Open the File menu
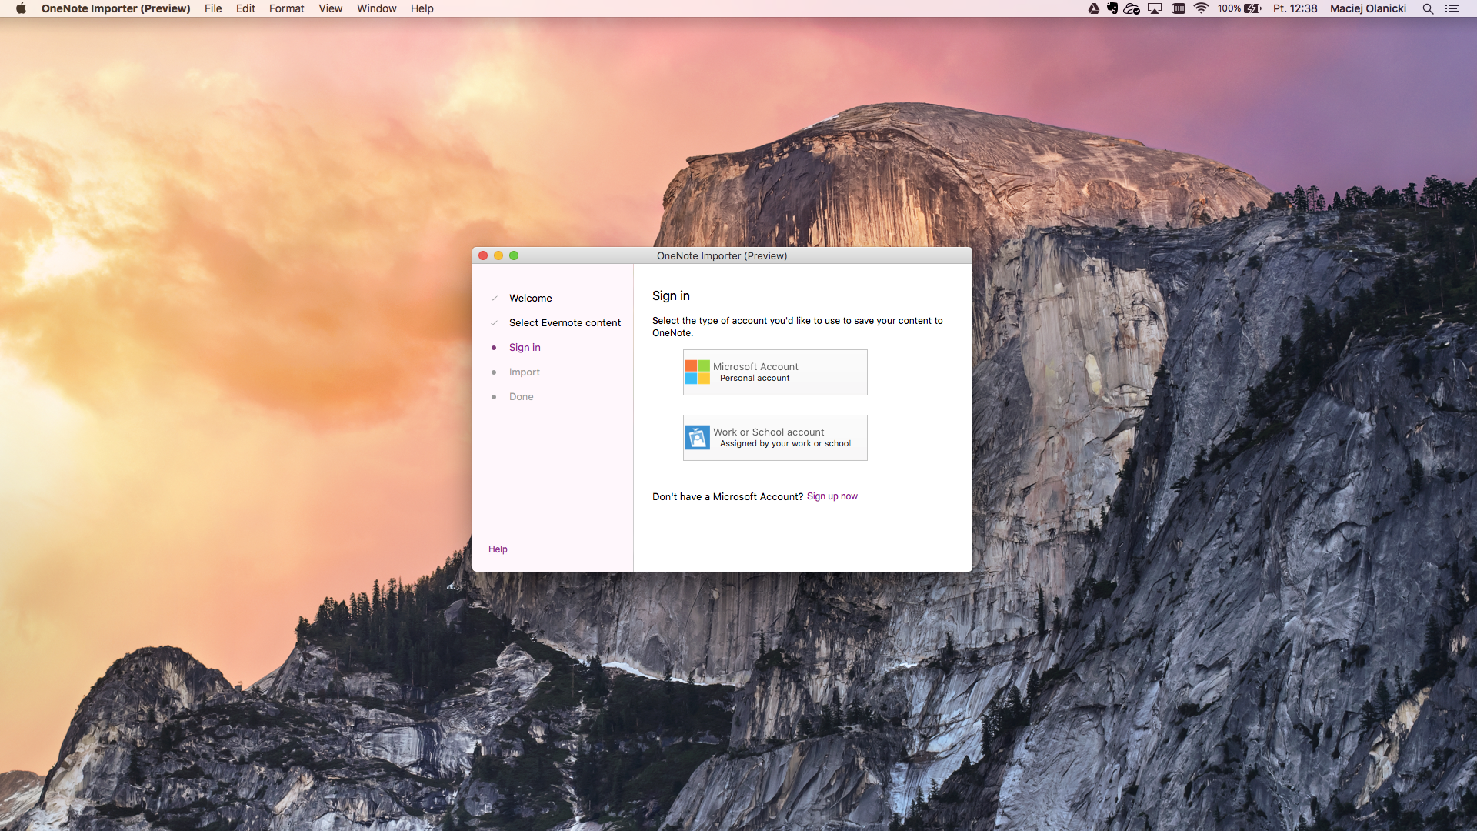The width and height of the screenshot is (1477, 831). click(x=213, y=8)
